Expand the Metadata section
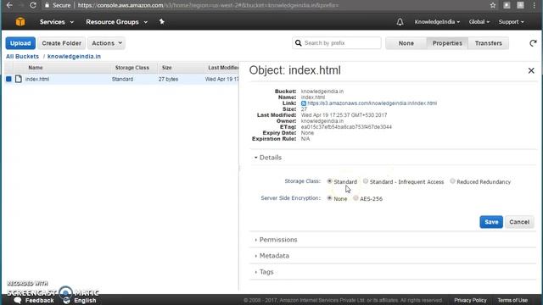543x305 pixels. coord(271,256)
